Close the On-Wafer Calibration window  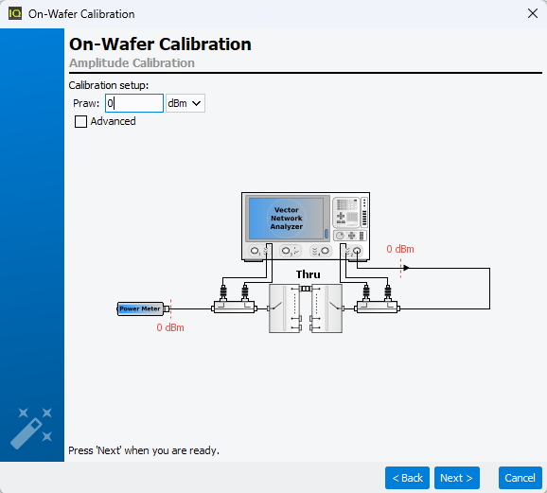(x=533, y=13)
